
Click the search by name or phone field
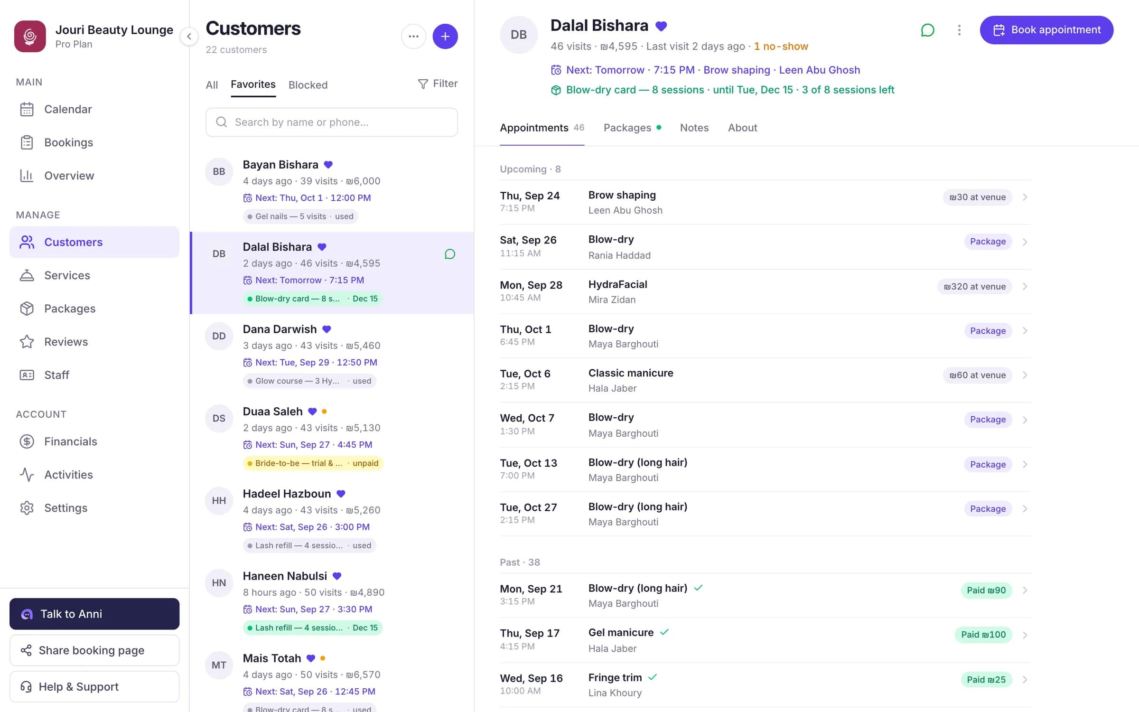coord(332,122)
